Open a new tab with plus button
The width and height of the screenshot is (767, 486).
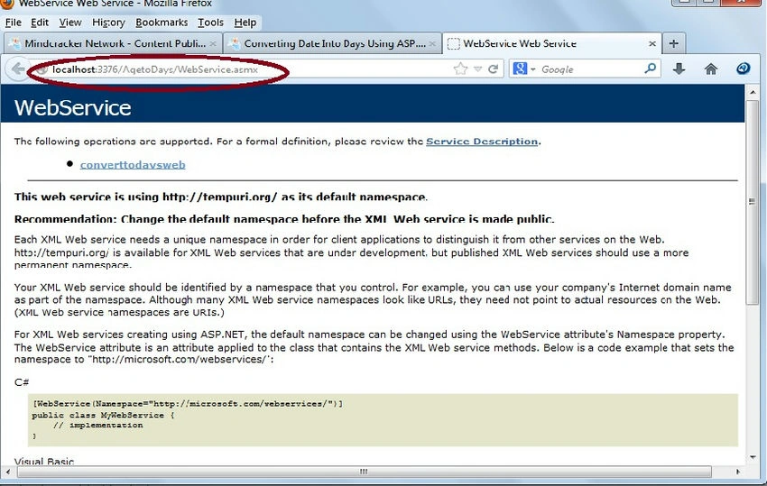tap(673, 43)
